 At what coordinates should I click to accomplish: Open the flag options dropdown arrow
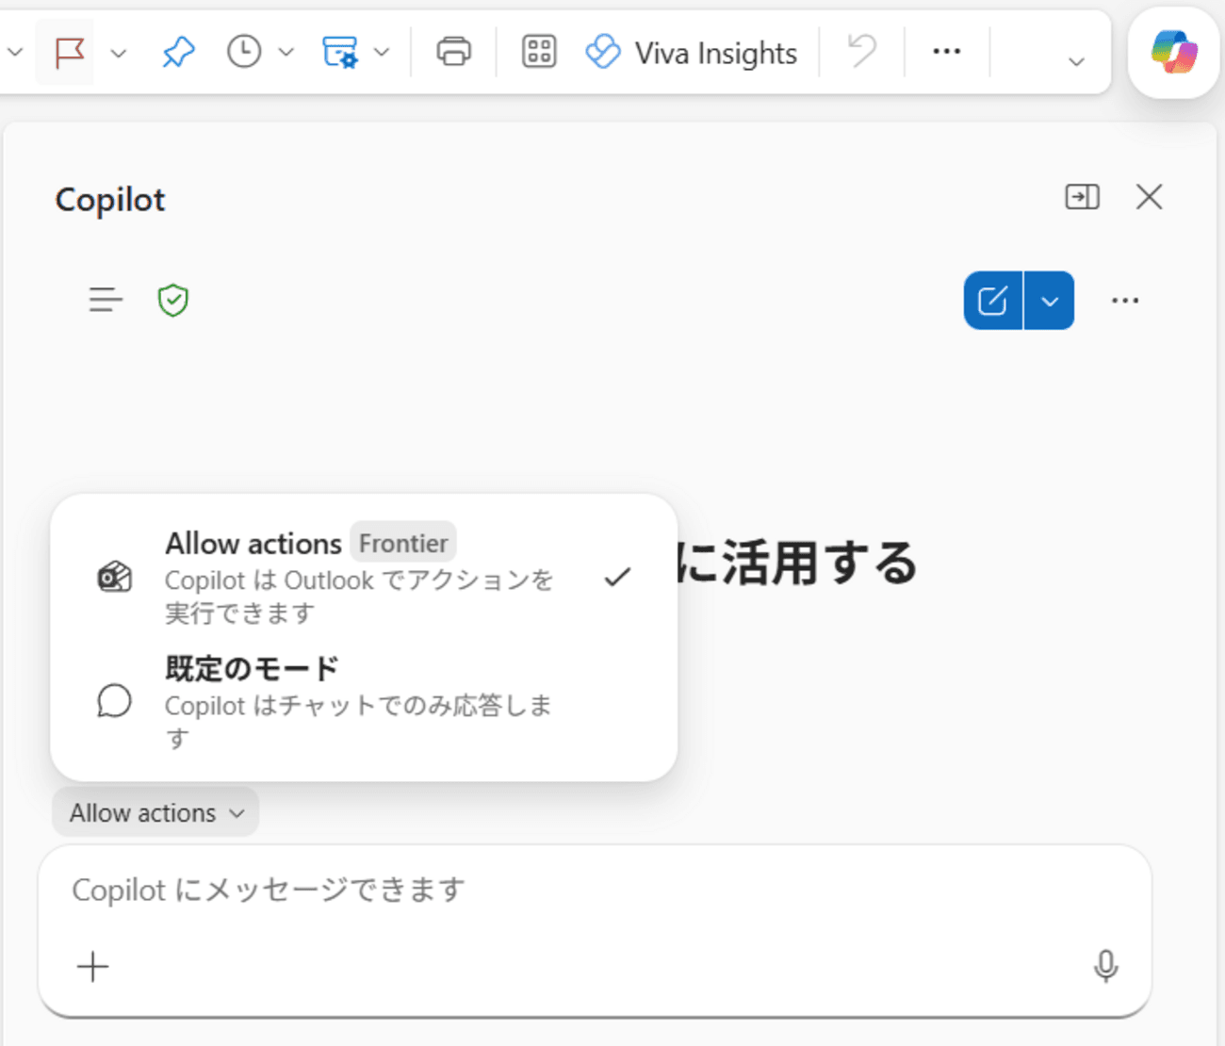click(x=119, y=53)
